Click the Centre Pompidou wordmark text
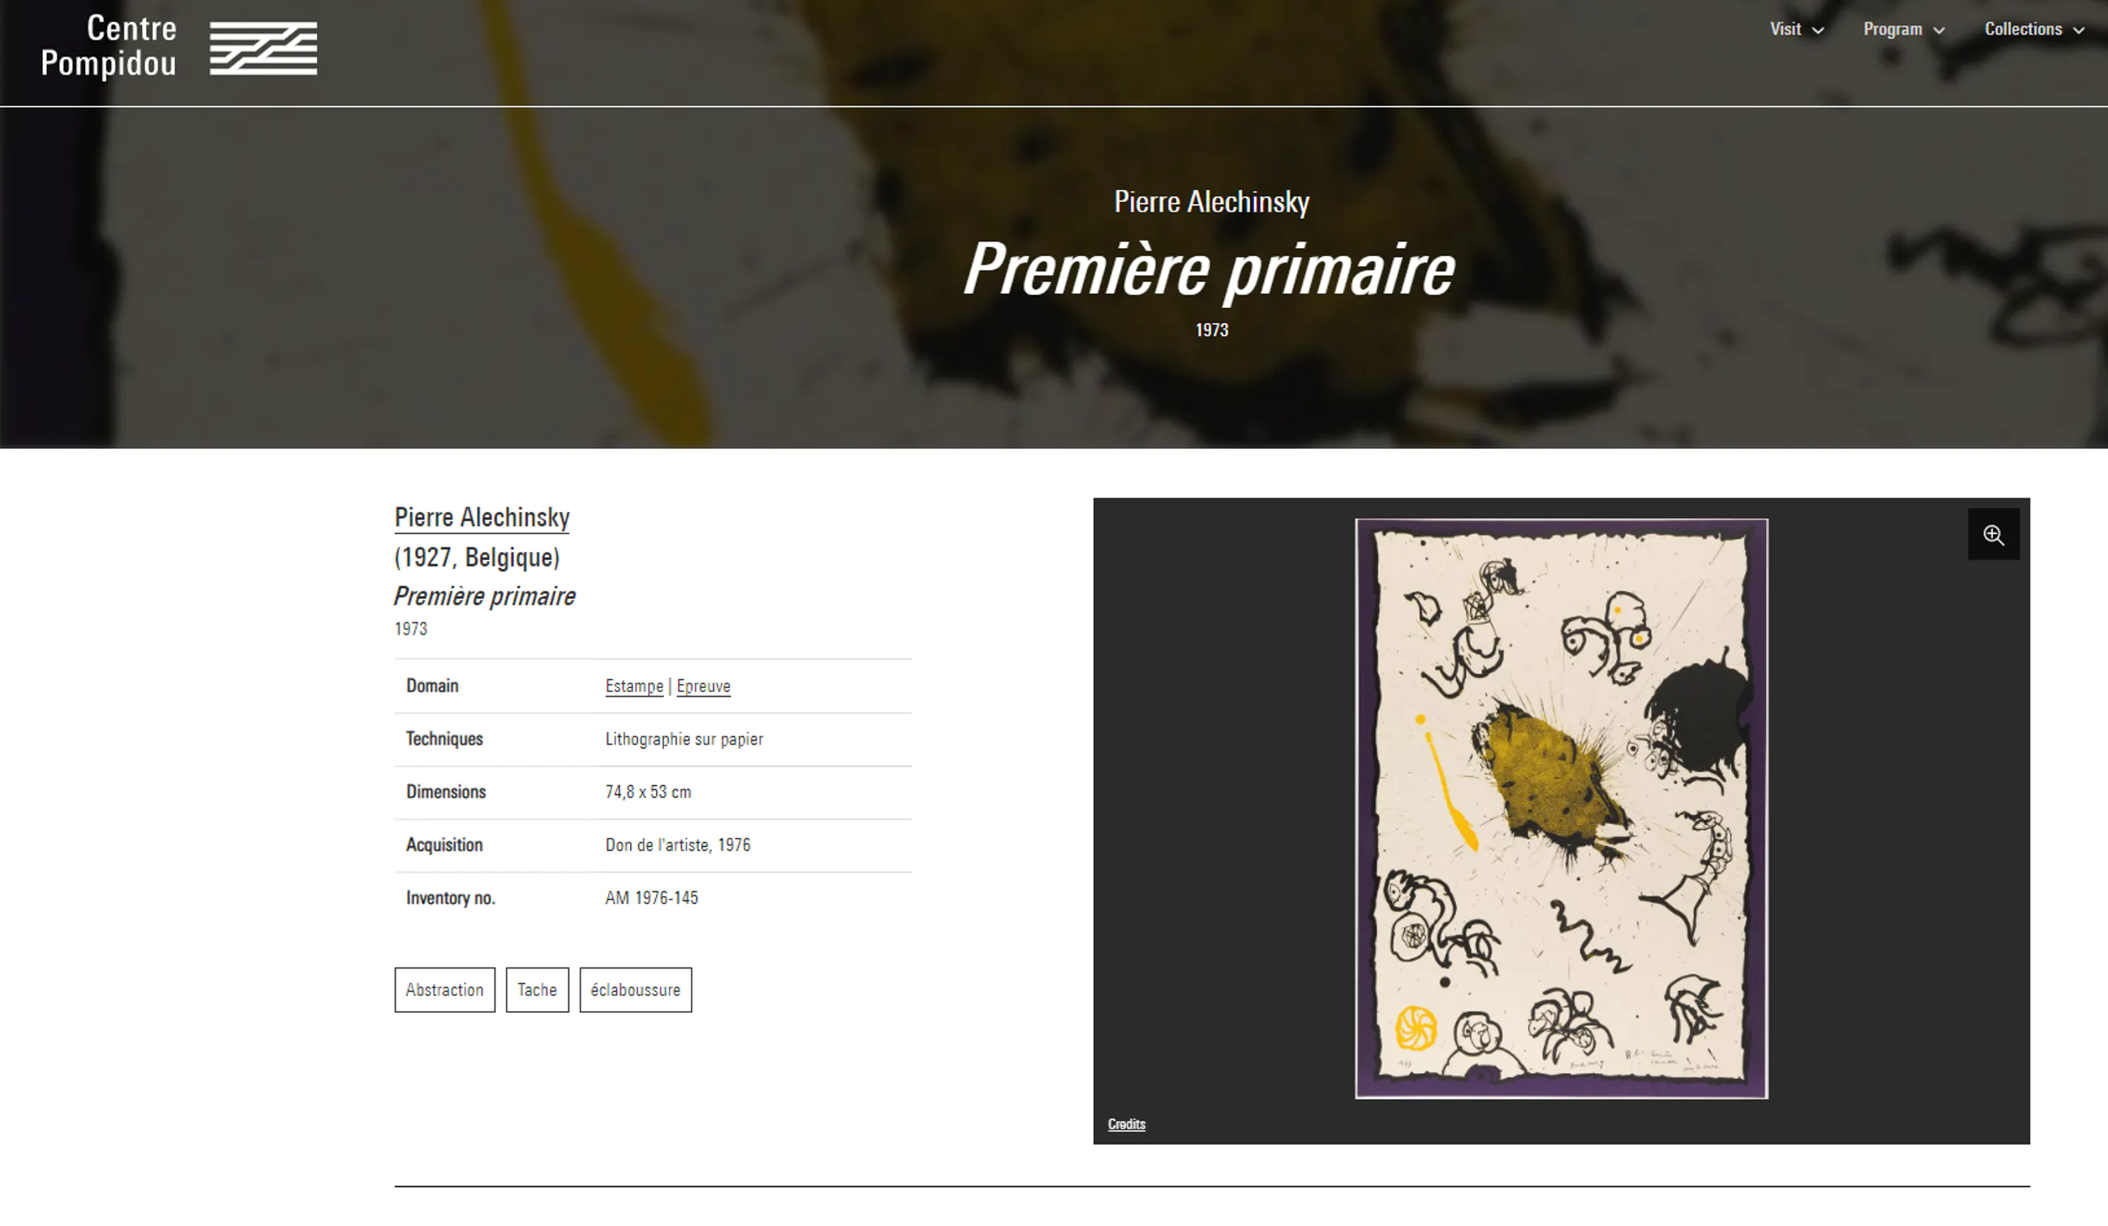Image resolution: width=2108 pixels, height=1226 pixels. tap(109, 46)
